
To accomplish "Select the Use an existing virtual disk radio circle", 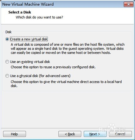I will (7, 62).
